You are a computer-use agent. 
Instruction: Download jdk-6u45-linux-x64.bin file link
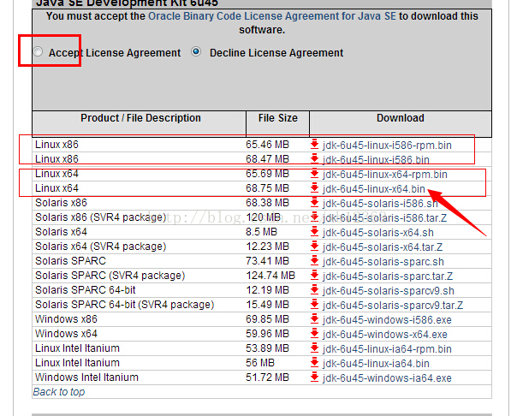(374, 189)
